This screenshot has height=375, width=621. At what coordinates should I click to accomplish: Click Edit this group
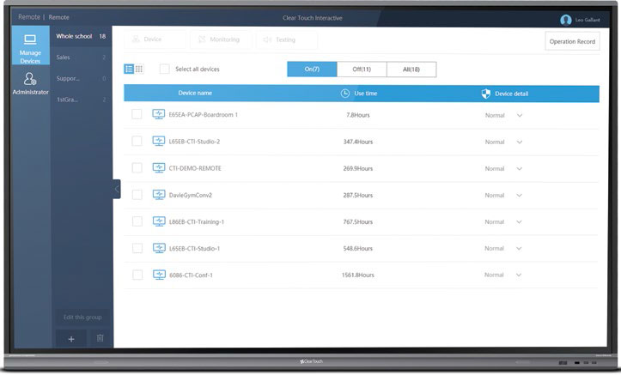[82, 318]
